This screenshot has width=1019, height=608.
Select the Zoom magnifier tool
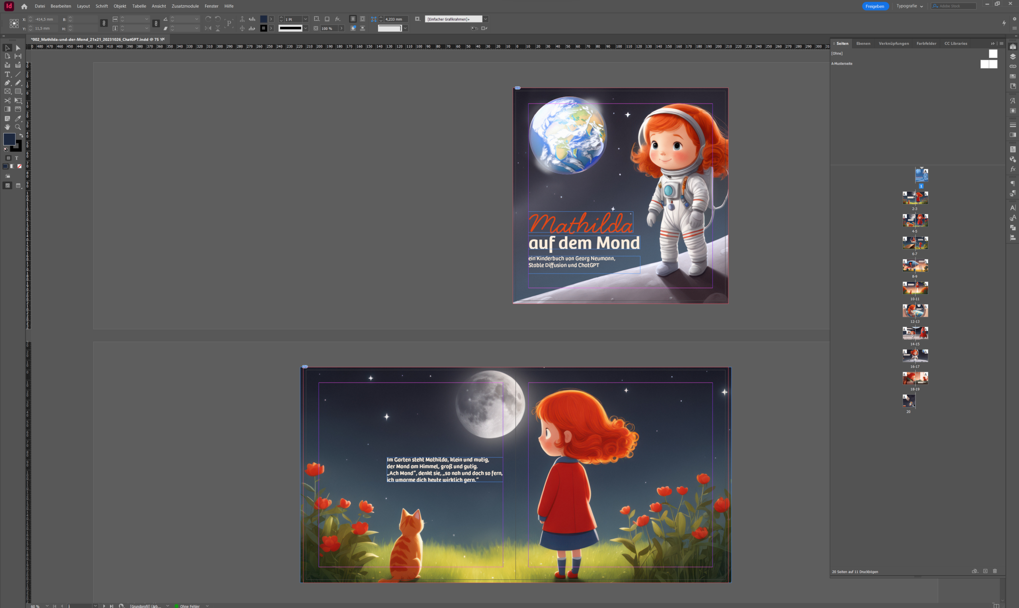click(x=18, y=127)
